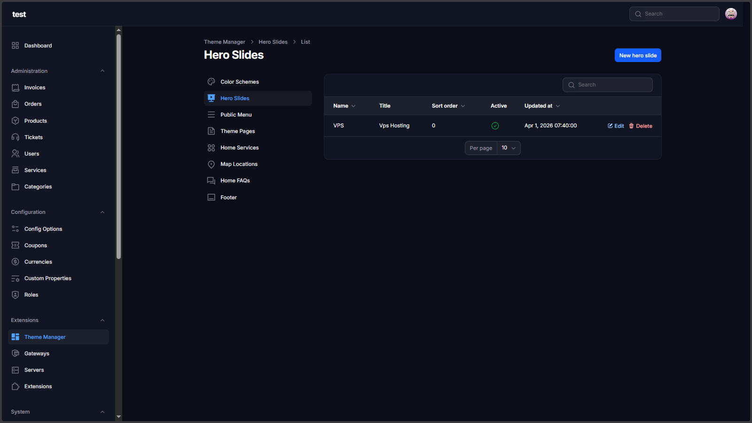Open the Public Menu section
752x423 pixels.
(236, 115)
